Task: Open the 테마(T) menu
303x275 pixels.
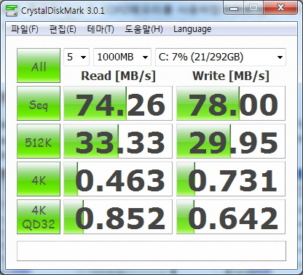Action: pos(101,29)
